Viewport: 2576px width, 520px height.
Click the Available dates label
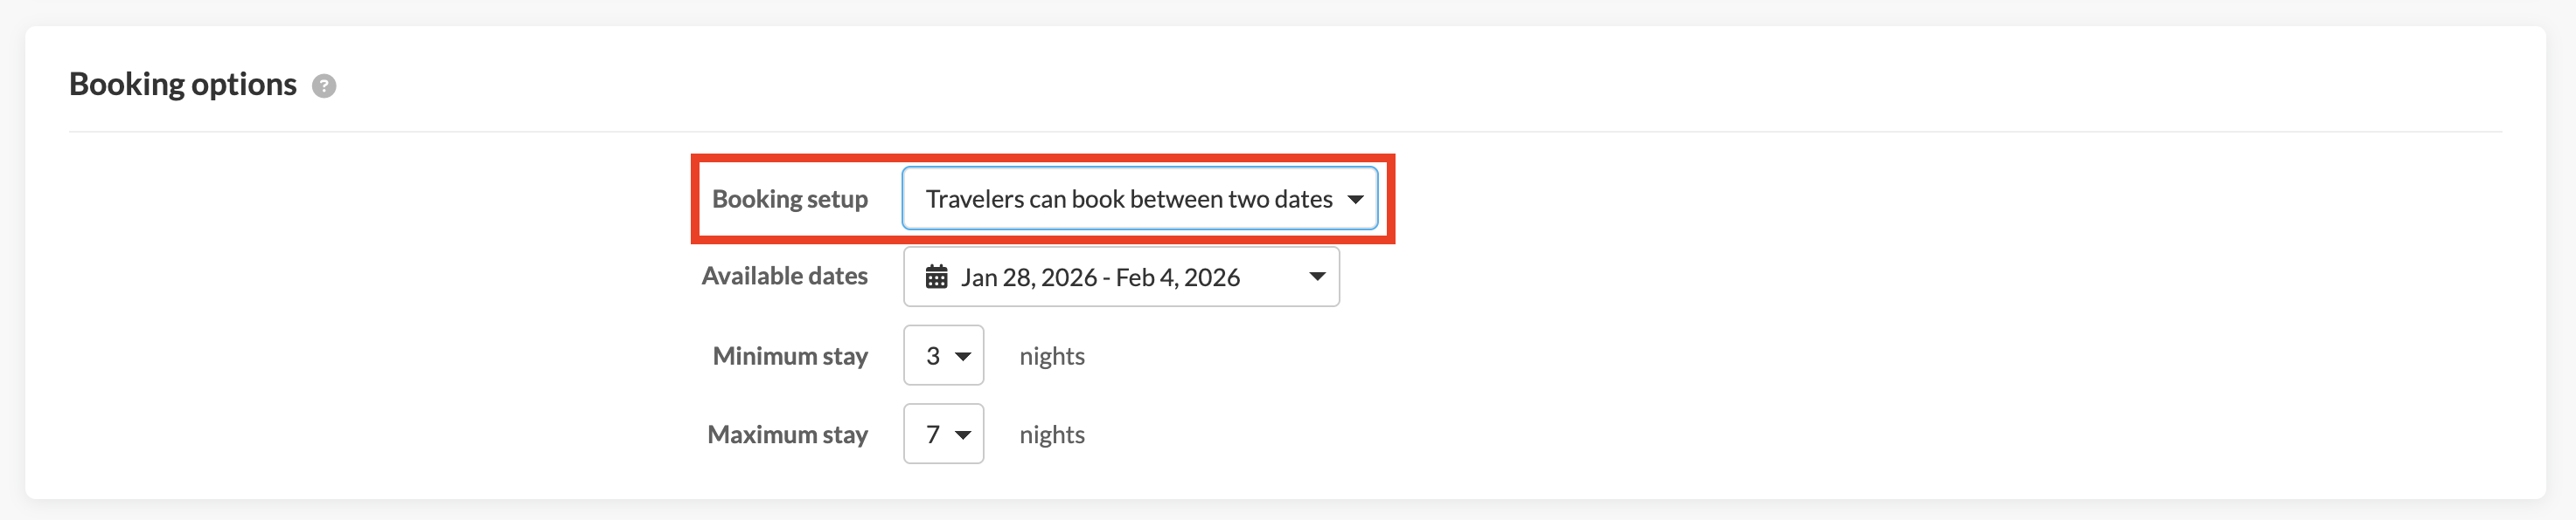pos(784,276)
